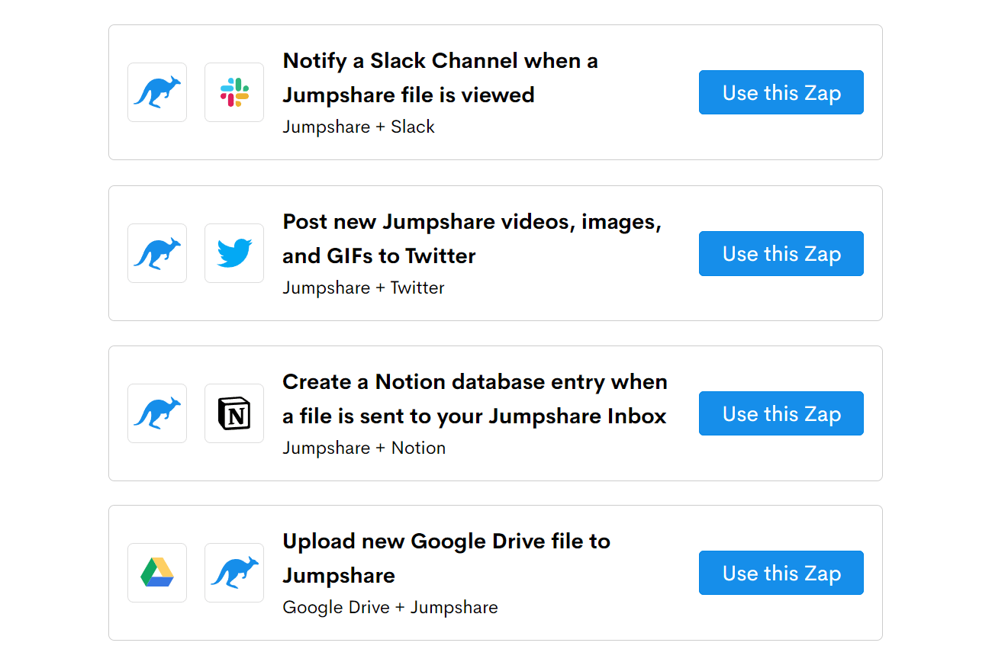
Task: Click the Google Drive + Jumpshare subtitle
Action: 390,607
